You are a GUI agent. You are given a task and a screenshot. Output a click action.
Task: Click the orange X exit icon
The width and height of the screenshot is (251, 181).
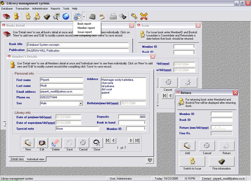point(144,16)
